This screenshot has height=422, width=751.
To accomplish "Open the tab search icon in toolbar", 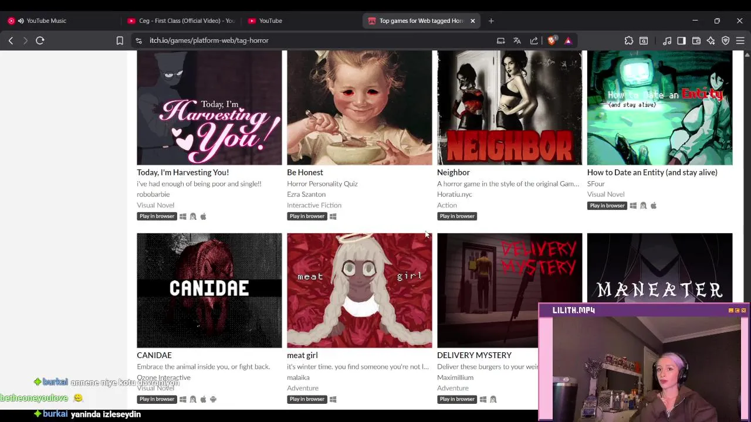I will [644, 40].
